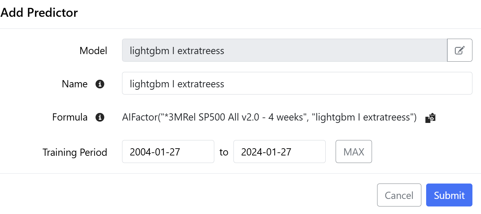
Task: Click the Model label
Action: point(93,51)
